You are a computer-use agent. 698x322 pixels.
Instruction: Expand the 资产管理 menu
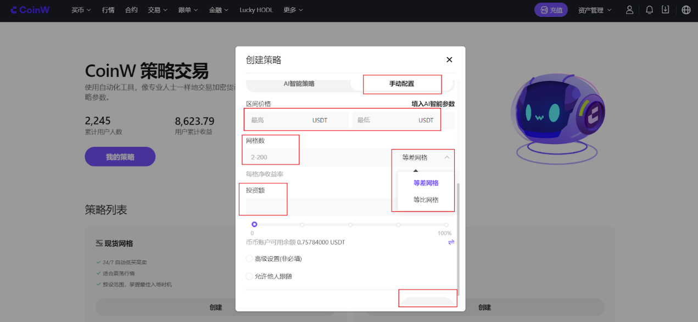[x=594, y=10]
